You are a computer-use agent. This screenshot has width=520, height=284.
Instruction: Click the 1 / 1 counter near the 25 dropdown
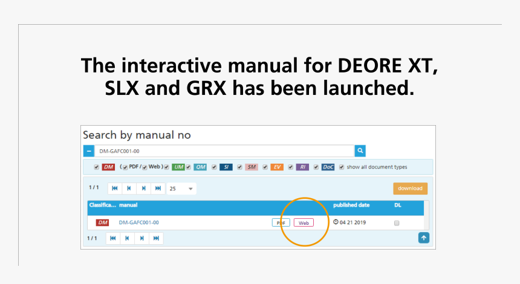point(94,187)
